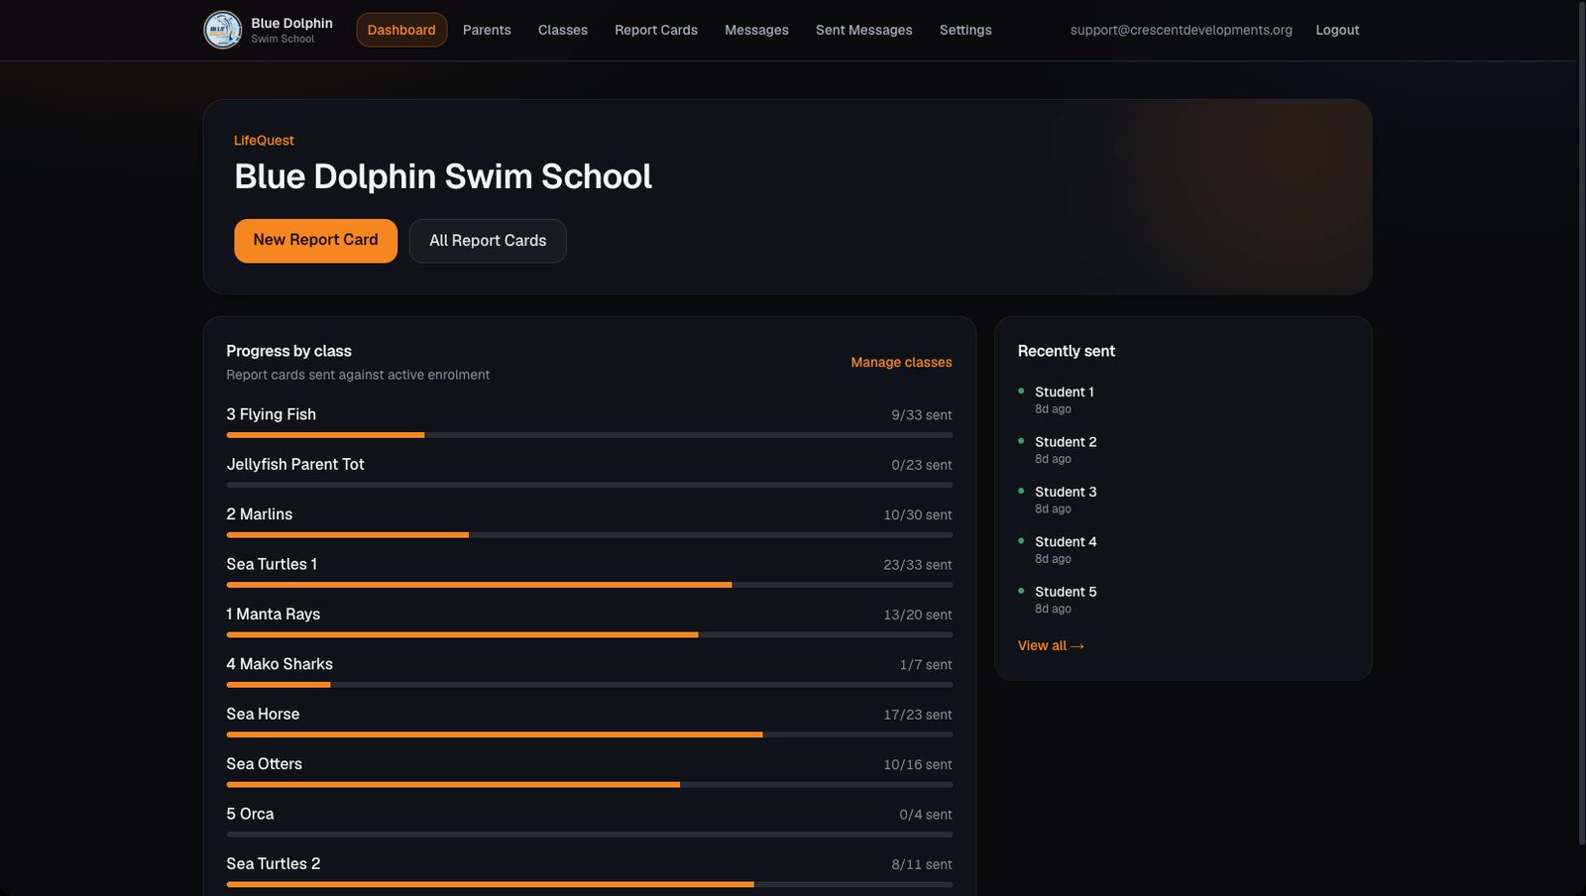Click the Blue Dolphin logo icon
This screenshot has height=896, width=1586.
pyautogui.click(x=223, y=30)
